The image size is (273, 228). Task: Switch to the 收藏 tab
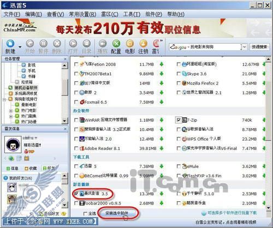click(31, 169)
